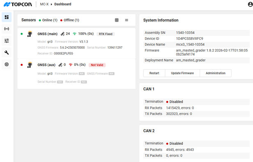Click device name mcx3_1540-10354
The height and width of the screenshot is (162, 253).
click(190, 45)
